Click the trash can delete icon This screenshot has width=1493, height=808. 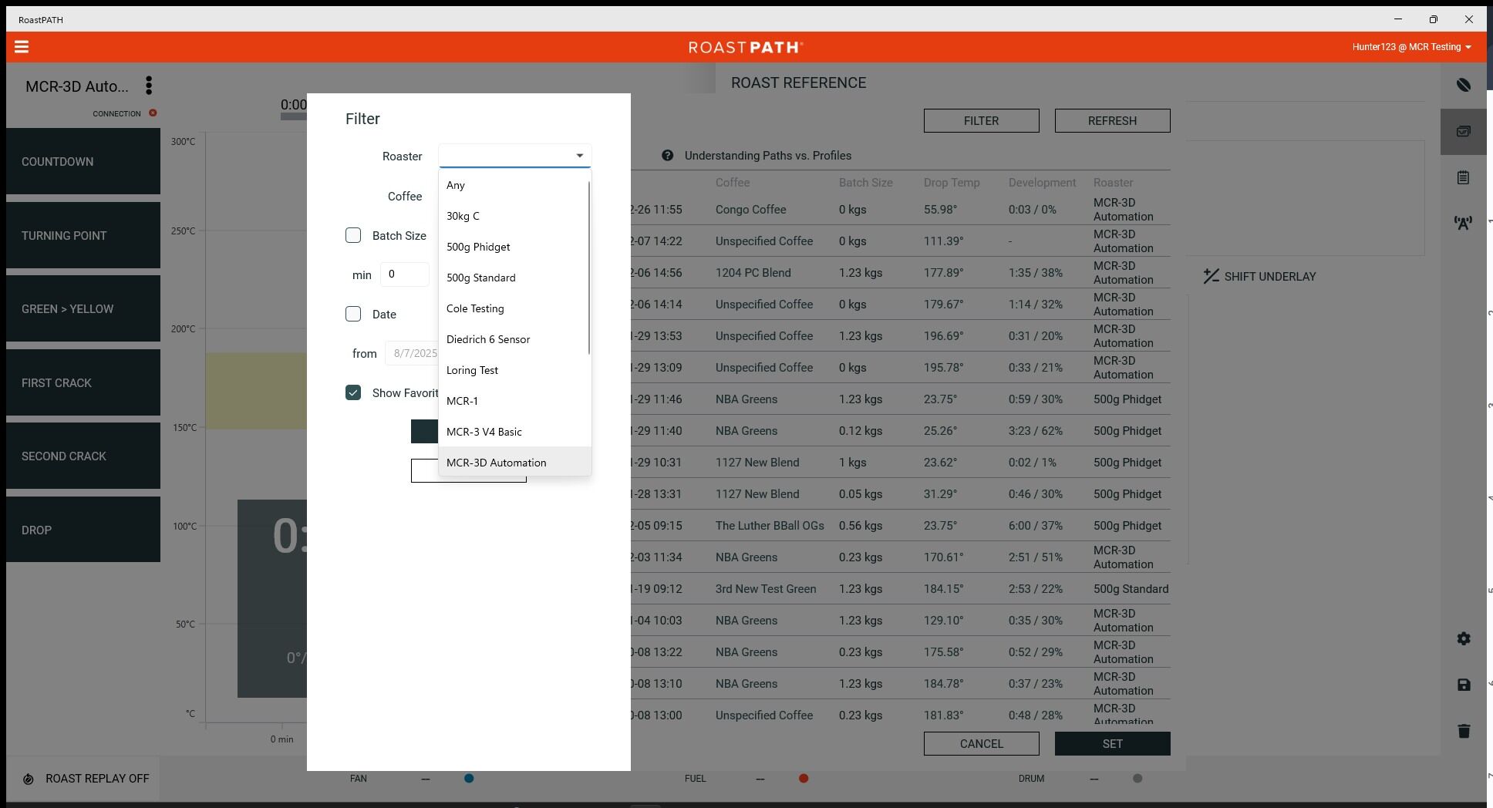tap(1464, 731)
